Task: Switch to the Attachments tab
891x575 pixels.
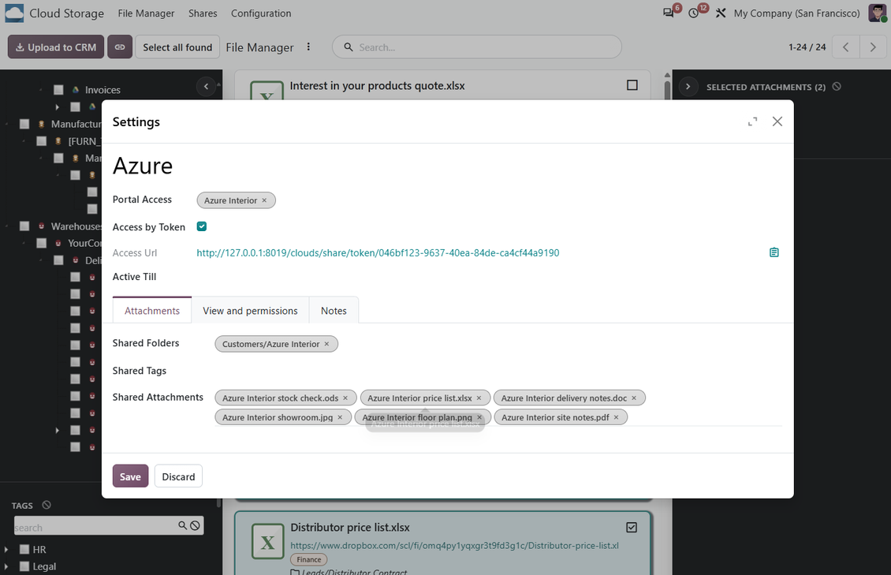Action: pyautogui.click(x=151, y=311)
